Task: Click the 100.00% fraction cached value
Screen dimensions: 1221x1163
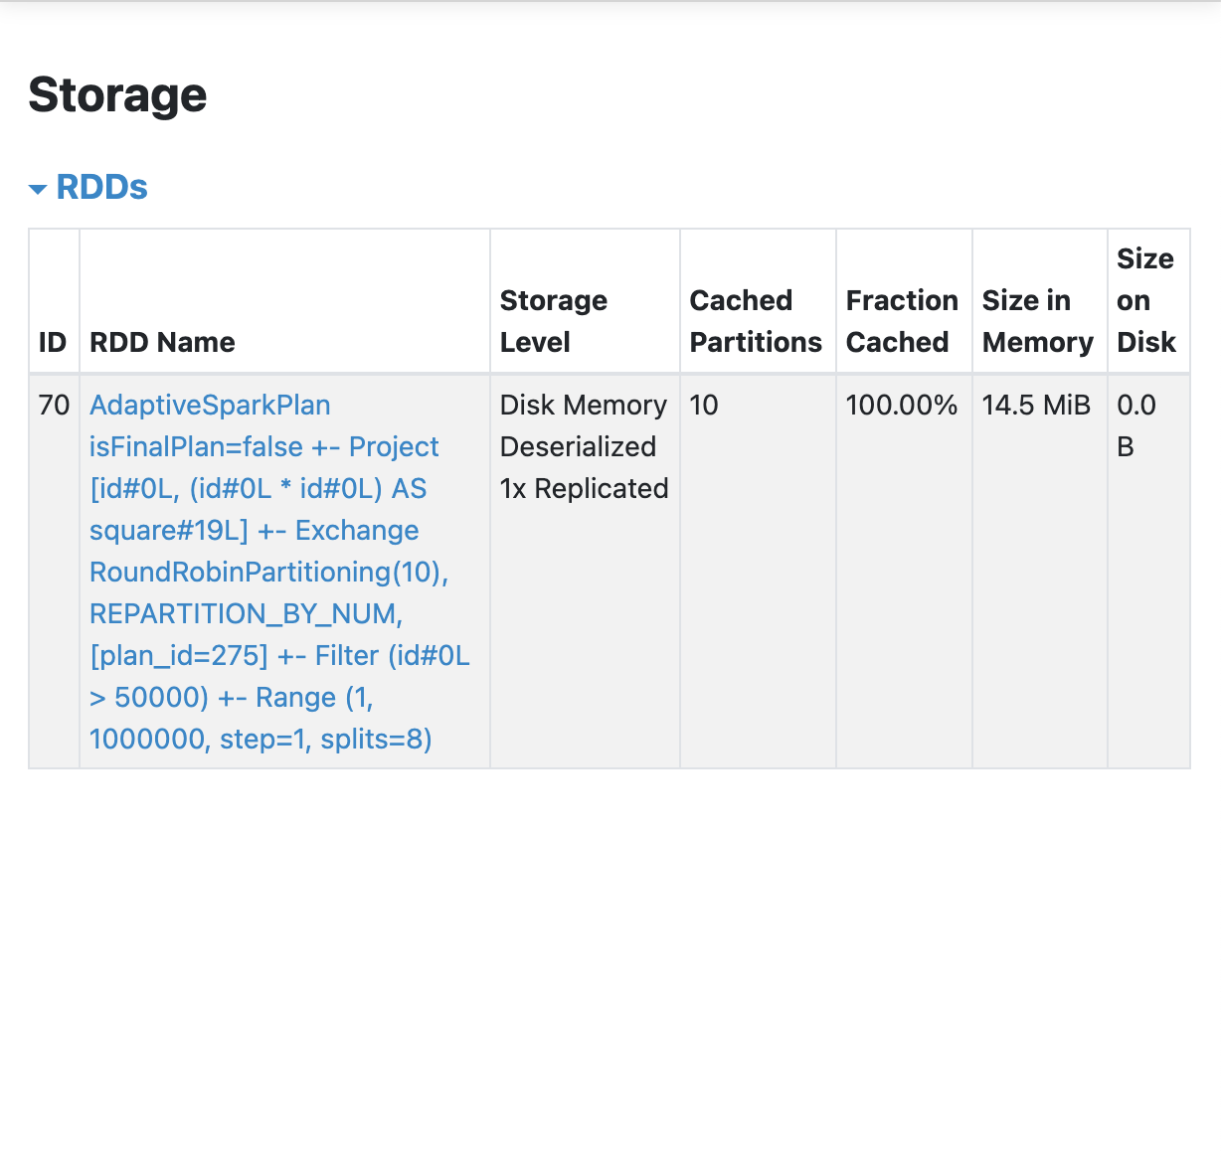Action: point(901,406)
